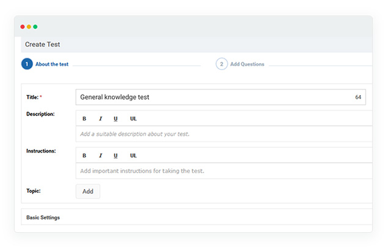This screenshot has width=391, height=250.
Task: Toggle bold in the Instructions toolbar
Action: tap(84, 155)
